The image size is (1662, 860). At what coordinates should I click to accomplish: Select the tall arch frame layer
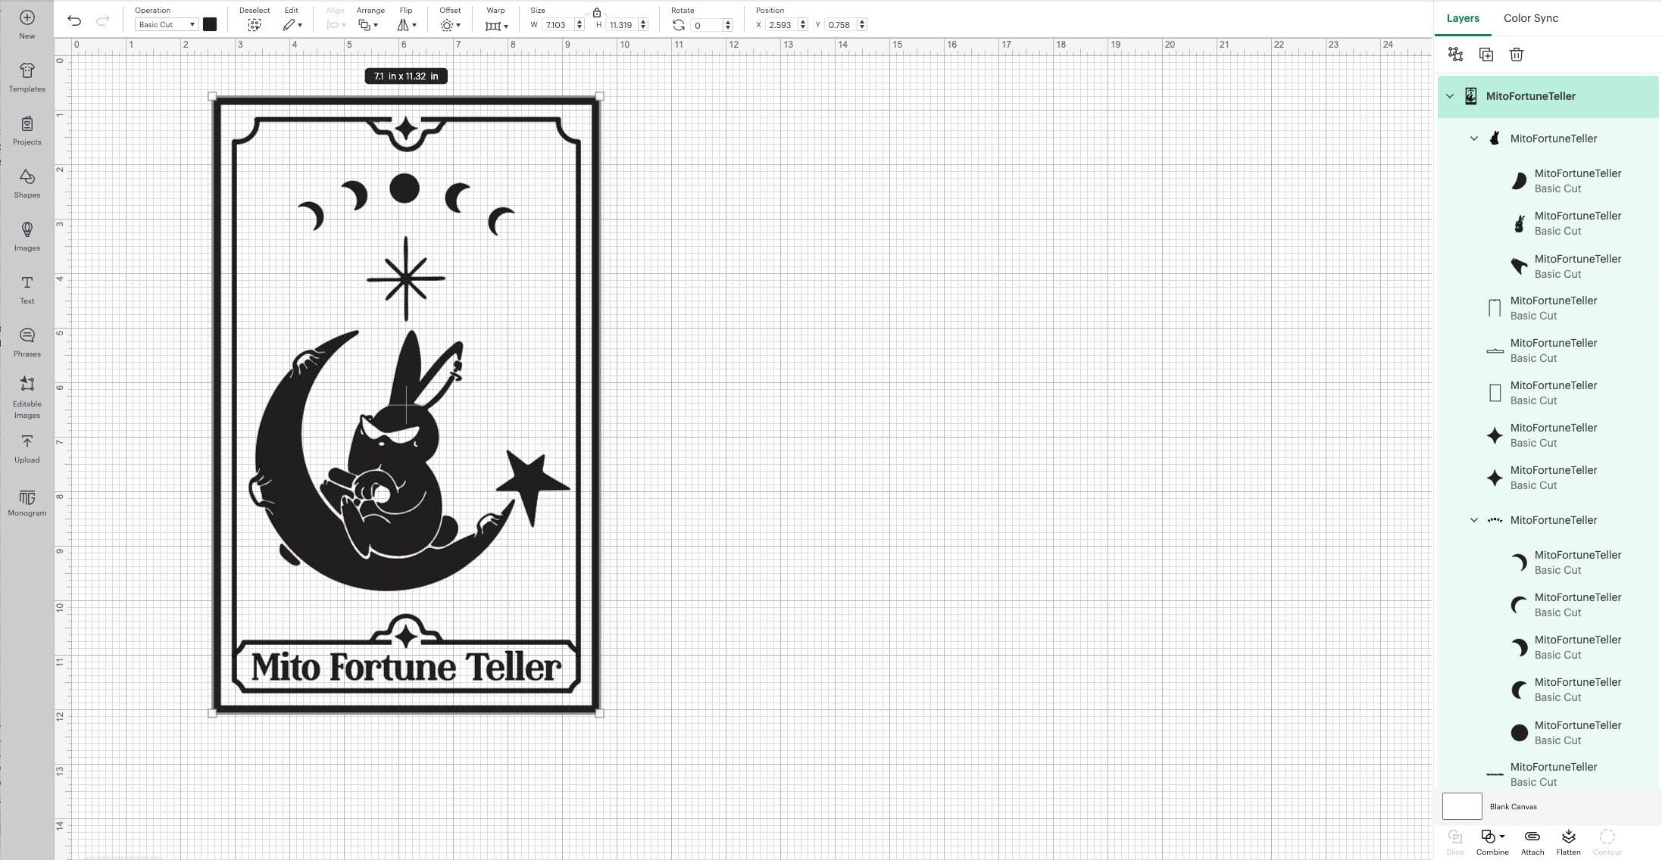(1548, 308)
